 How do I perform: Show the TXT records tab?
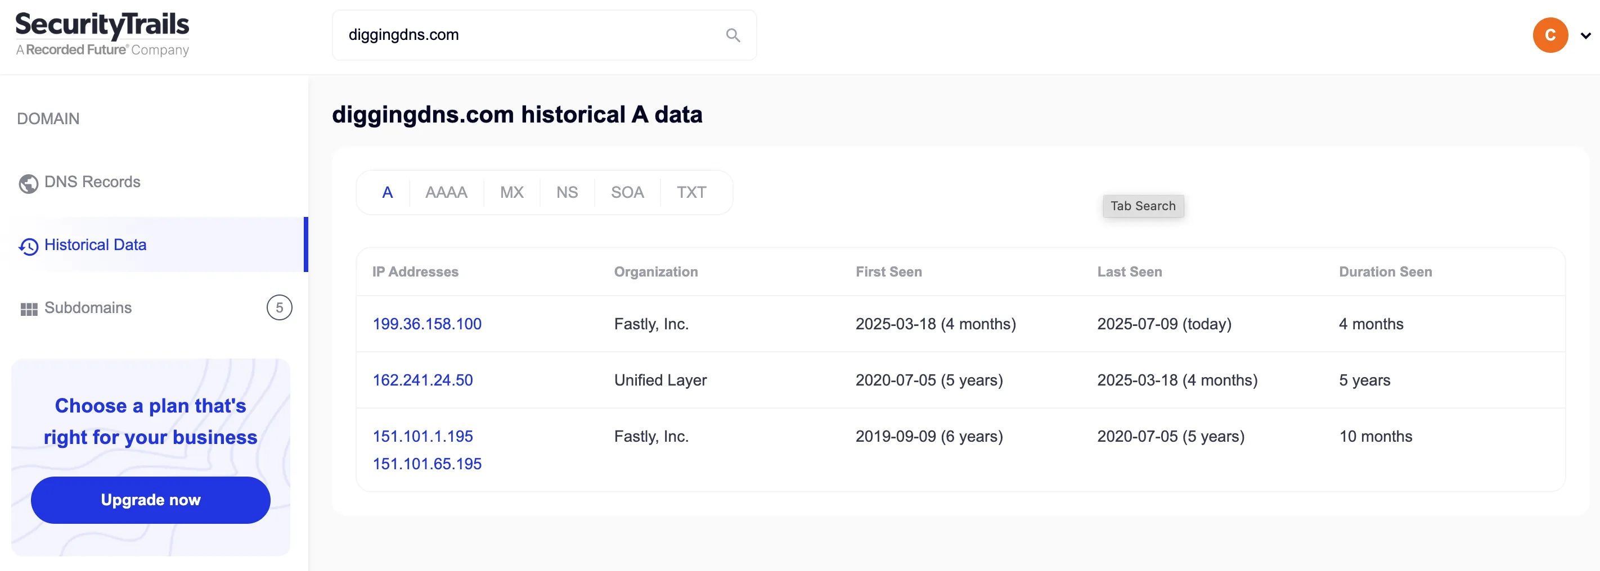click(x=691, y=193)
